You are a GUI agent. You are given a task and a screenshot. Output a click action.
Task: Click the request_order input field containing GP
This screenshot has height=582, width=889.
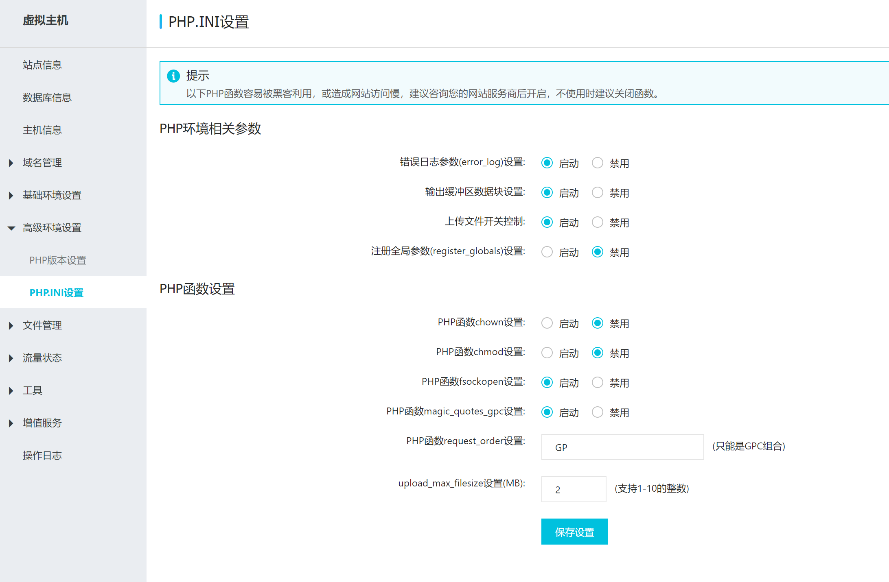point(622,447)
